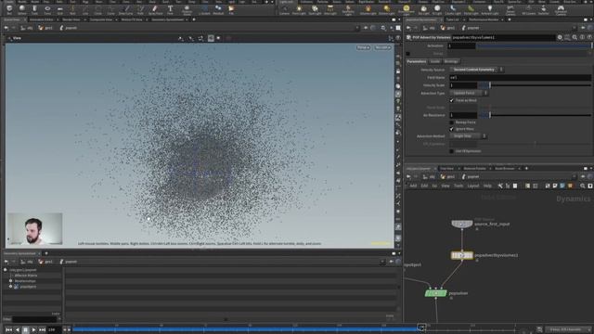Open the Persp viewport camera dropdown
The height and width of the screenshot is (334, 594).
tap(363, 47)
